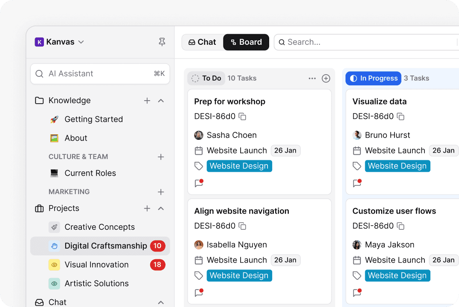Collapse the Projects section
Viewport: 459px width, 307px height.
tap(161, 209)
